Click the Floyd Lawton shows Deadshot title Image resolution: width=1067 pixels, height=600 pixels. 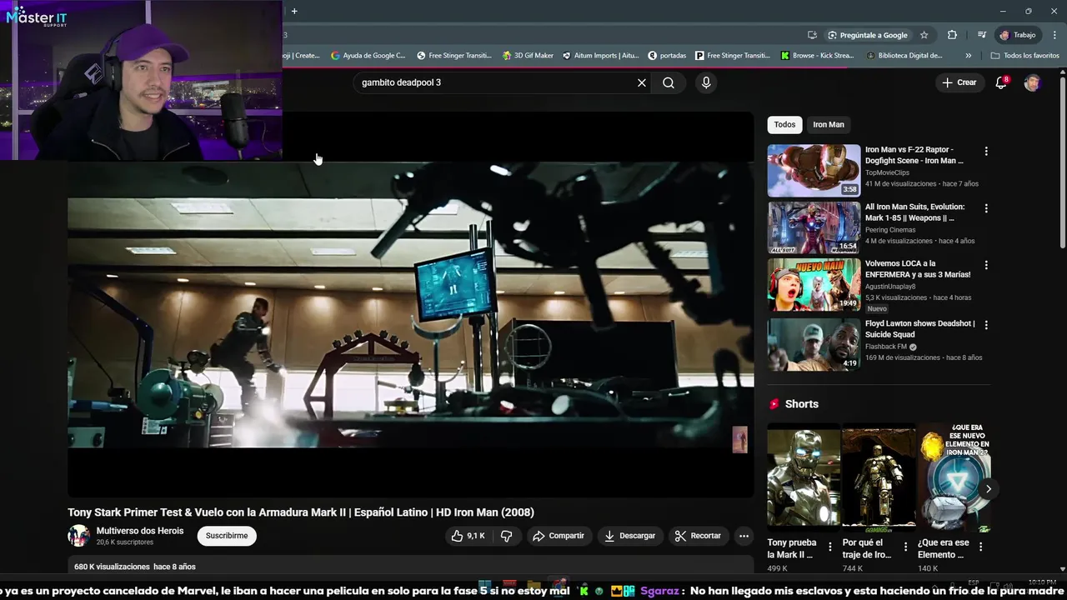coord(919,328)
